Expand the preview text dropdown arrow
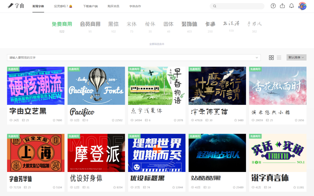 (x=256, y=58)
